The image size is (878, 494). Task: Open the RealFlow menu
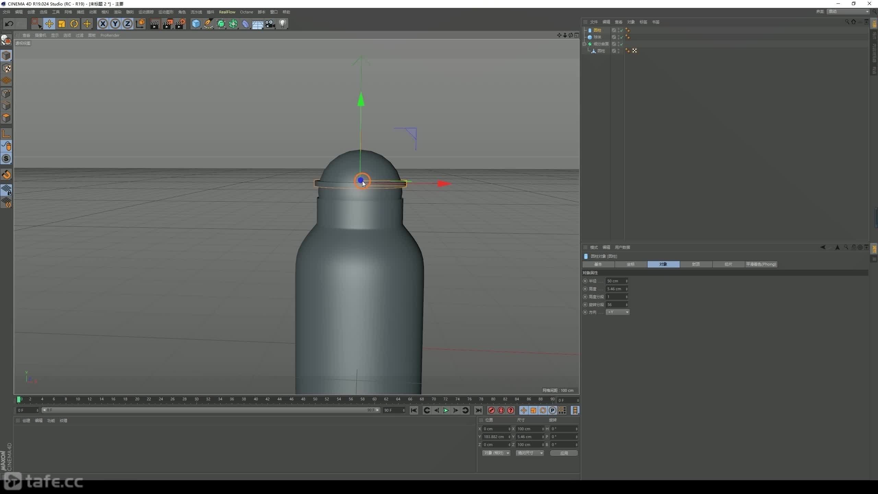click(227, 12)
